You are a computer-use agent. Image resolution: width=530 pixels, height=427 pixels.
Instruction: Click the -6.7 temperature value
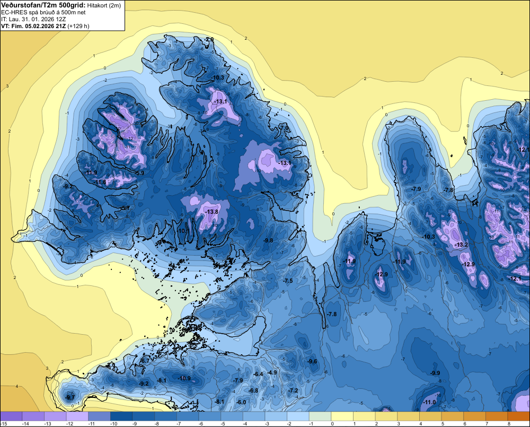(x=145, y=361)
